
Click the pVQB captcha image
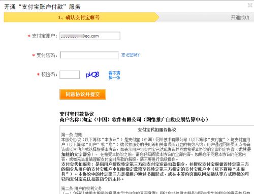point(92,75)
